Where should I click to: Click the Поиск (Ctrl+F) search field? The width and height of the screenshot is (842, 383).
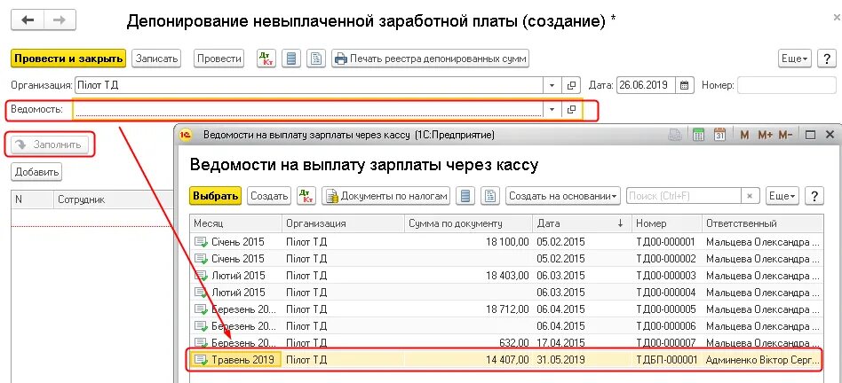click(684, 196)
